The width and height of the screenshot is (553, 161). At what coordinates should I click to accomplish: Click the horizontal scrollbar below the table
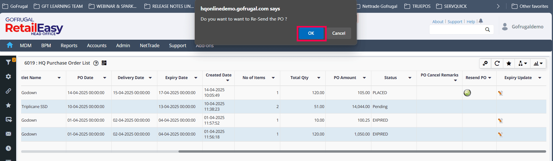pos(362,151)
